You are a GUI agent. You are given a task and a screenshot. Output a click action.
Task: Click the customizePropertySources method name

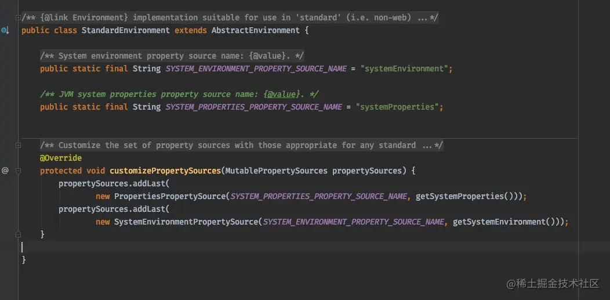click(x=165, y=171)
